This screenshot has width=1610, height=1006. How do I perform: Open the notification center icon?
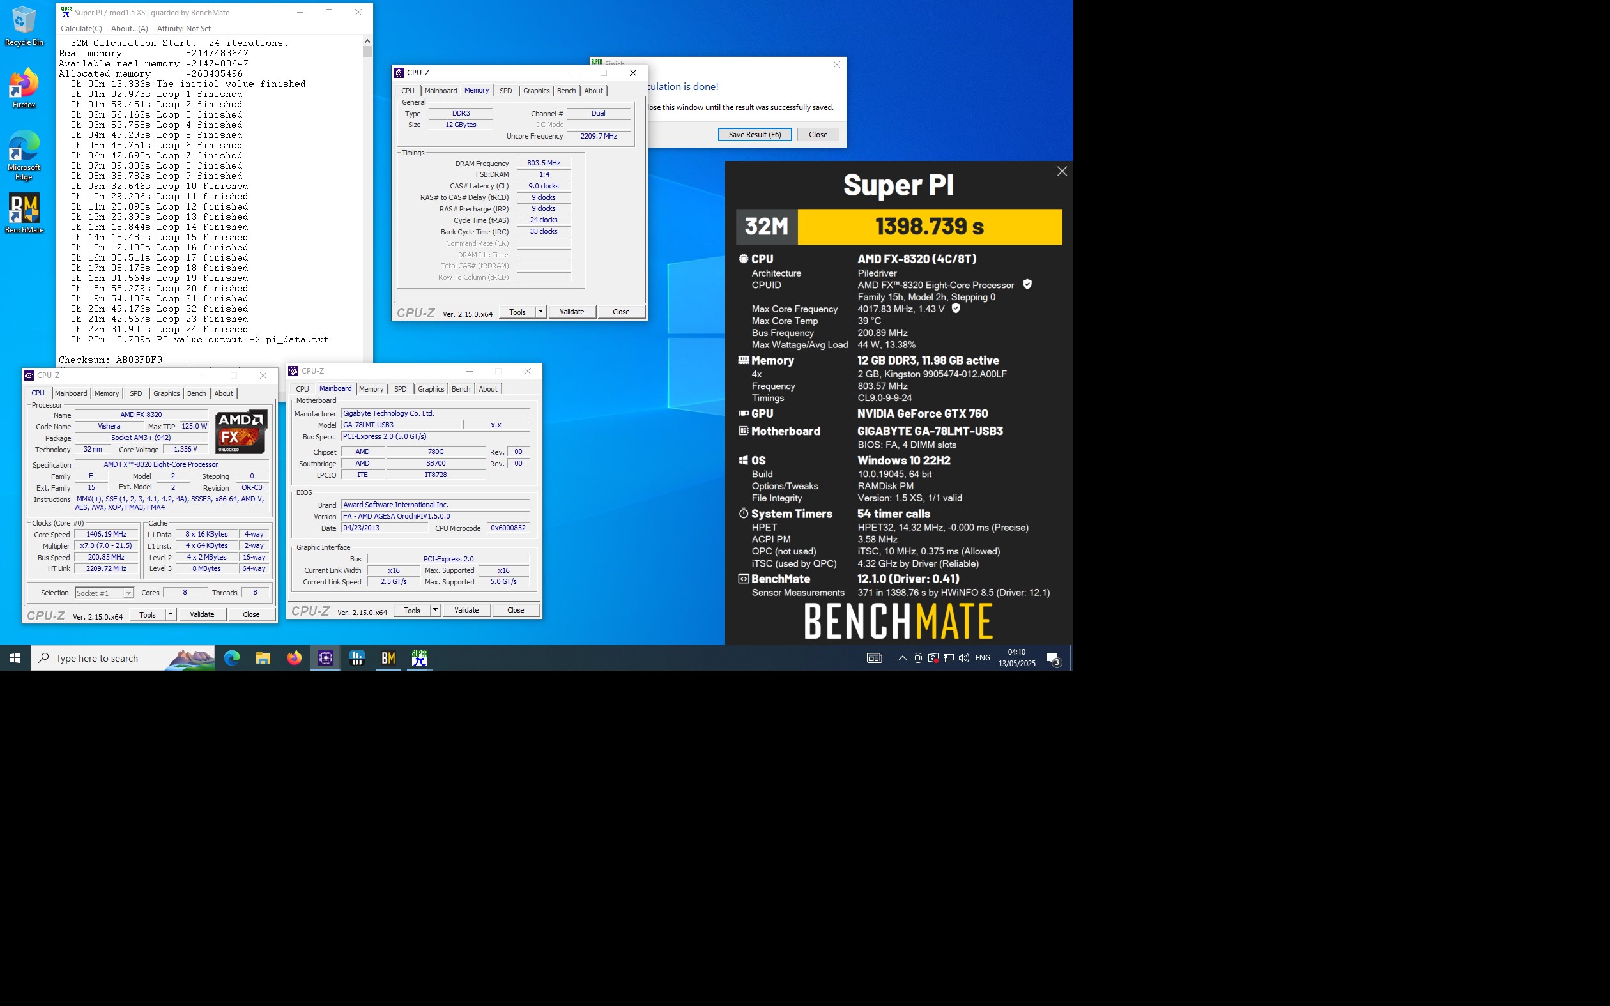(x=1054, y=659)
